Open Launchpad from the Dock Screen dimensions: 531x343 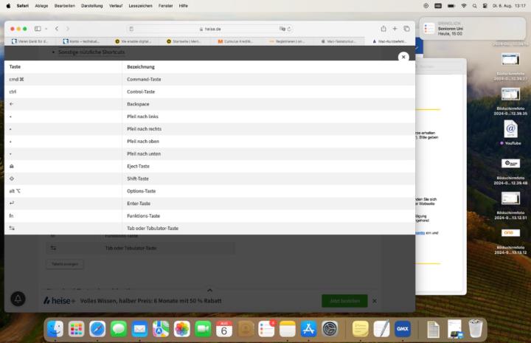click(76, 329)
